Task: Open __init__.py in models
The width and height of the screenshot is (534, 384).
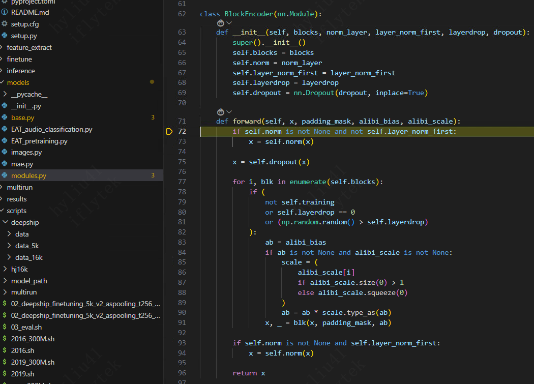Action: [x=26, y=106]
